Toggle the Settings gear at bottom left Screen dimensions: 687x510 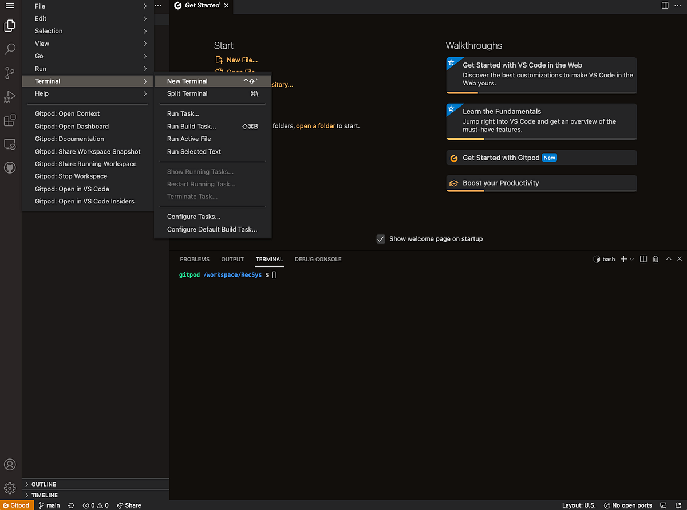(9, 488)
